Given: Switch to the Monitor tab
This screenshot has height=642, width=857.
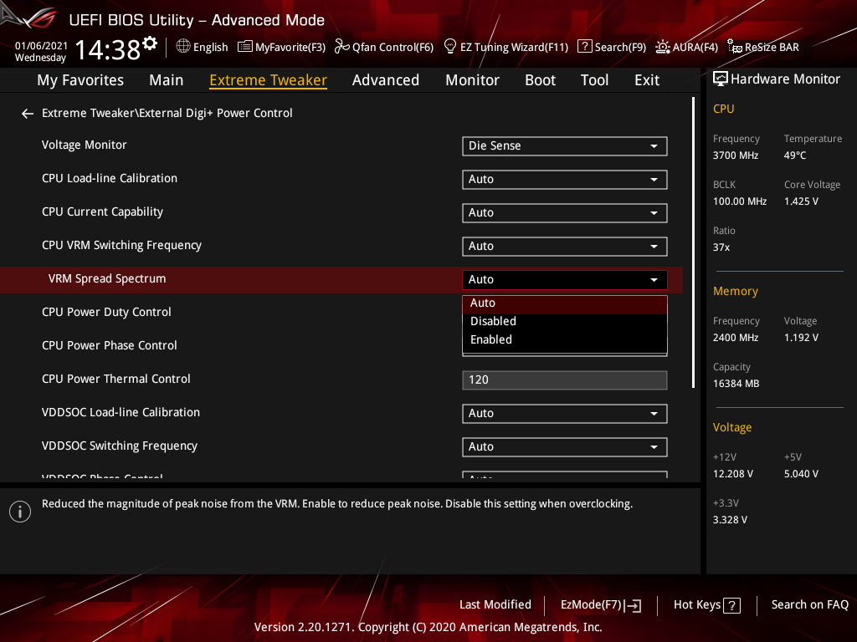Looking at the screenshot, I should click(472, 80).
